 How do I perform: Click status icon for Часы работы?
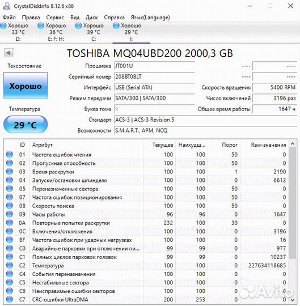(10, 214)
